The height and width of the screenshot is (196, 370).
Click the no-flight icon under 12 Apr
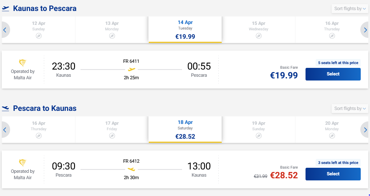[38, 36]
